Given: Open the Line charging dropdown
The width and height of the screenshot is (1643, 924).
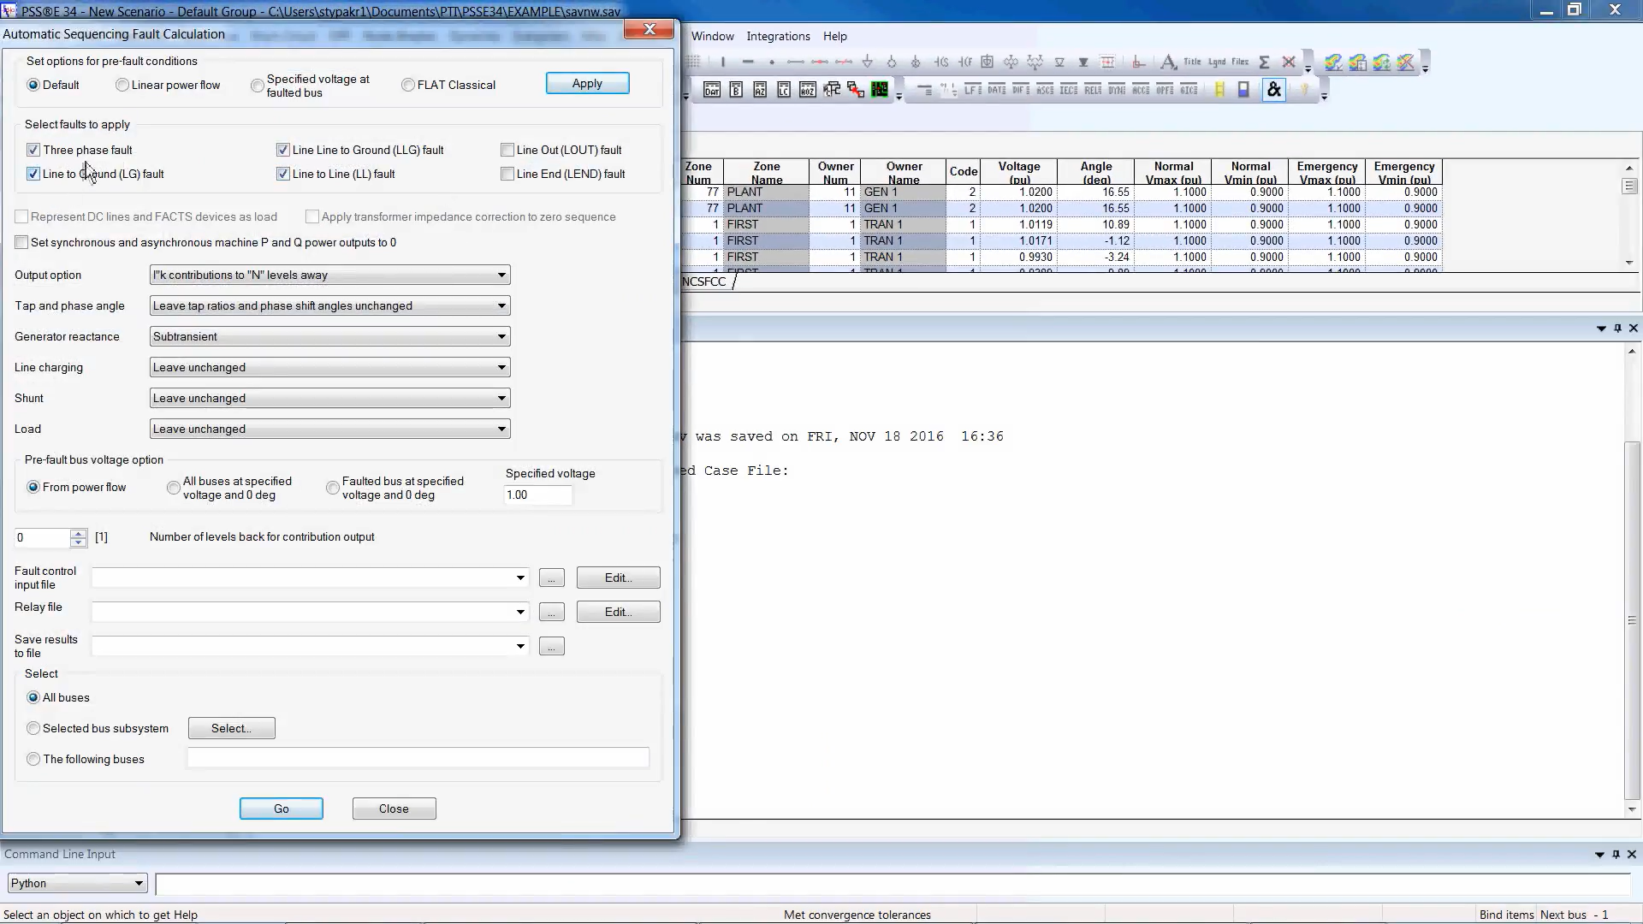Looking at the screenshot, I should coord(329,367).
